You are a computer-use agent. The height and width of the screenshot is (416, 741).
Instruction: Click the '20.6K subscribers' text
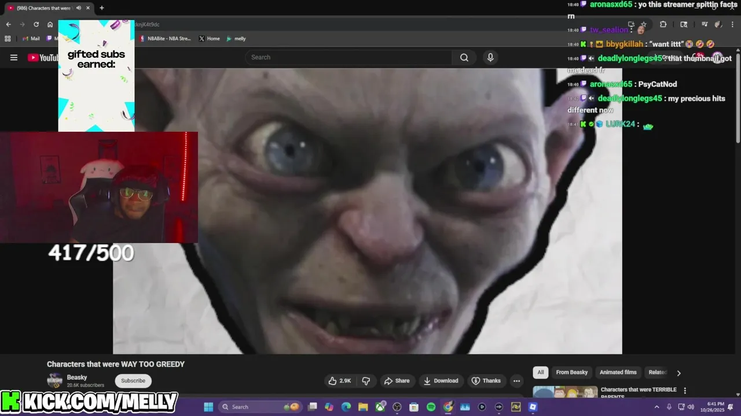click(86, 385)
